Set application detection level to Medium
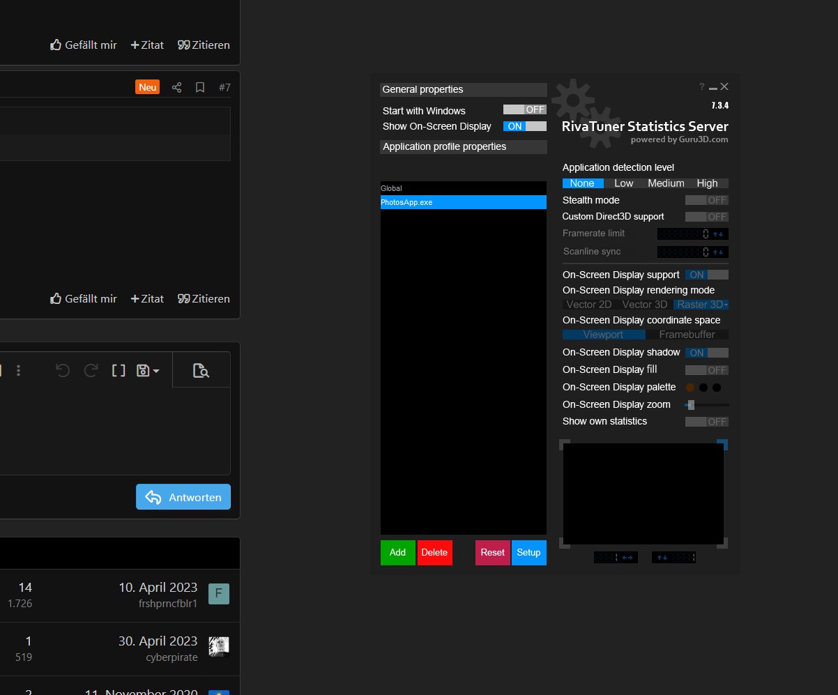Image resolution: width=838 pixels, height=695 pixels. pyautogui.click(x=666, y=183)
